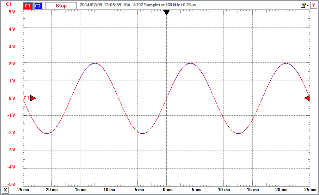Click the Stop acquisition button
Screen dimensions: 319x195
[61, 6]
